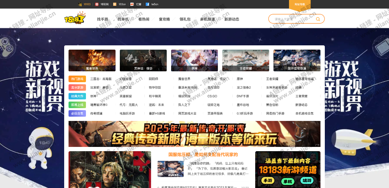Open the 原神 game thumbnail
The width and height of the screenshot is (389, 188).
[x=194, y=60]
